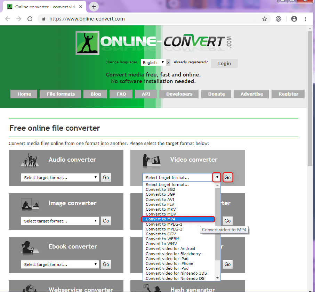Viewport: 315px width, 292px height.
Task: Bookmark this page with the star icon
Action: pos(265,19)
